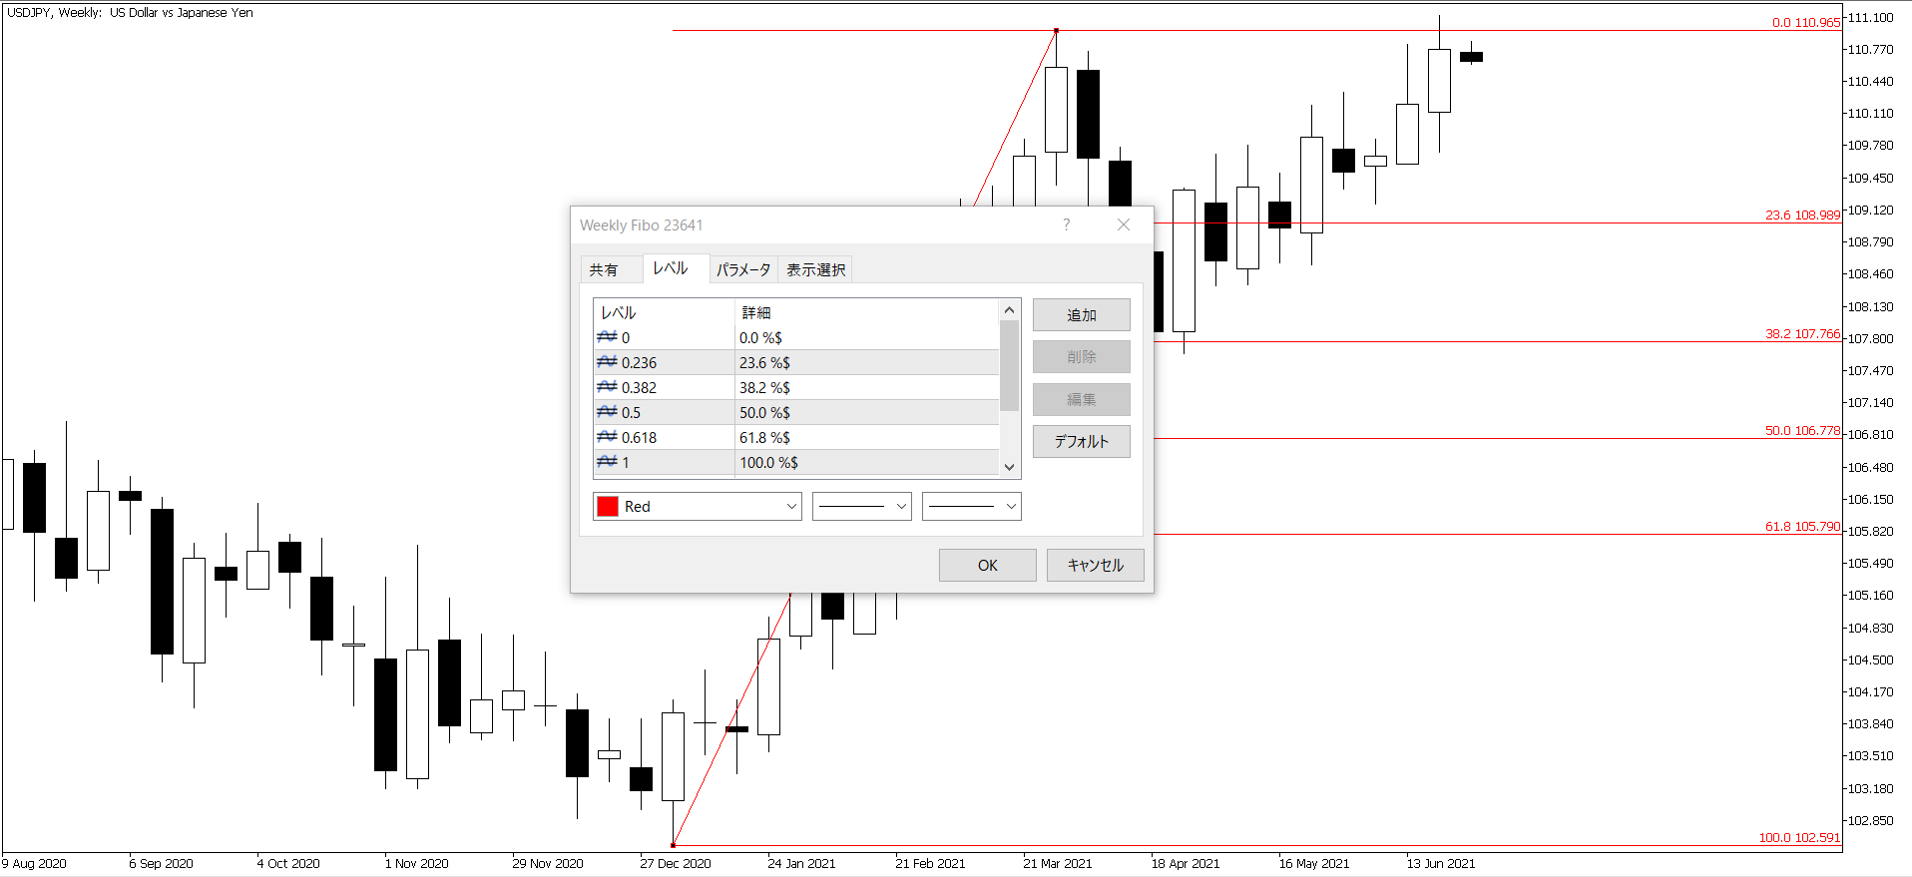Click the USDJPY, Weekly chart title text

point(130,13)
